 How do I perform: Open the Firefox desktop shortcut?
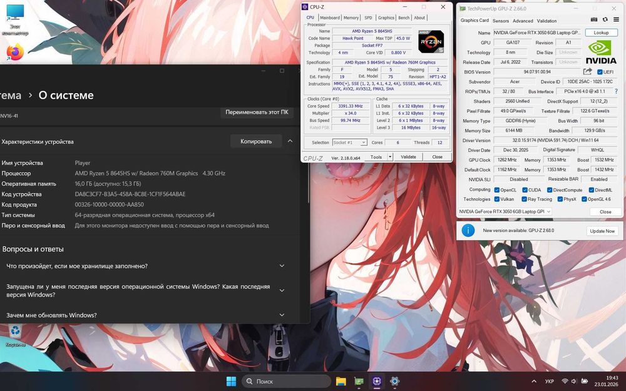(x=15, y=53)
